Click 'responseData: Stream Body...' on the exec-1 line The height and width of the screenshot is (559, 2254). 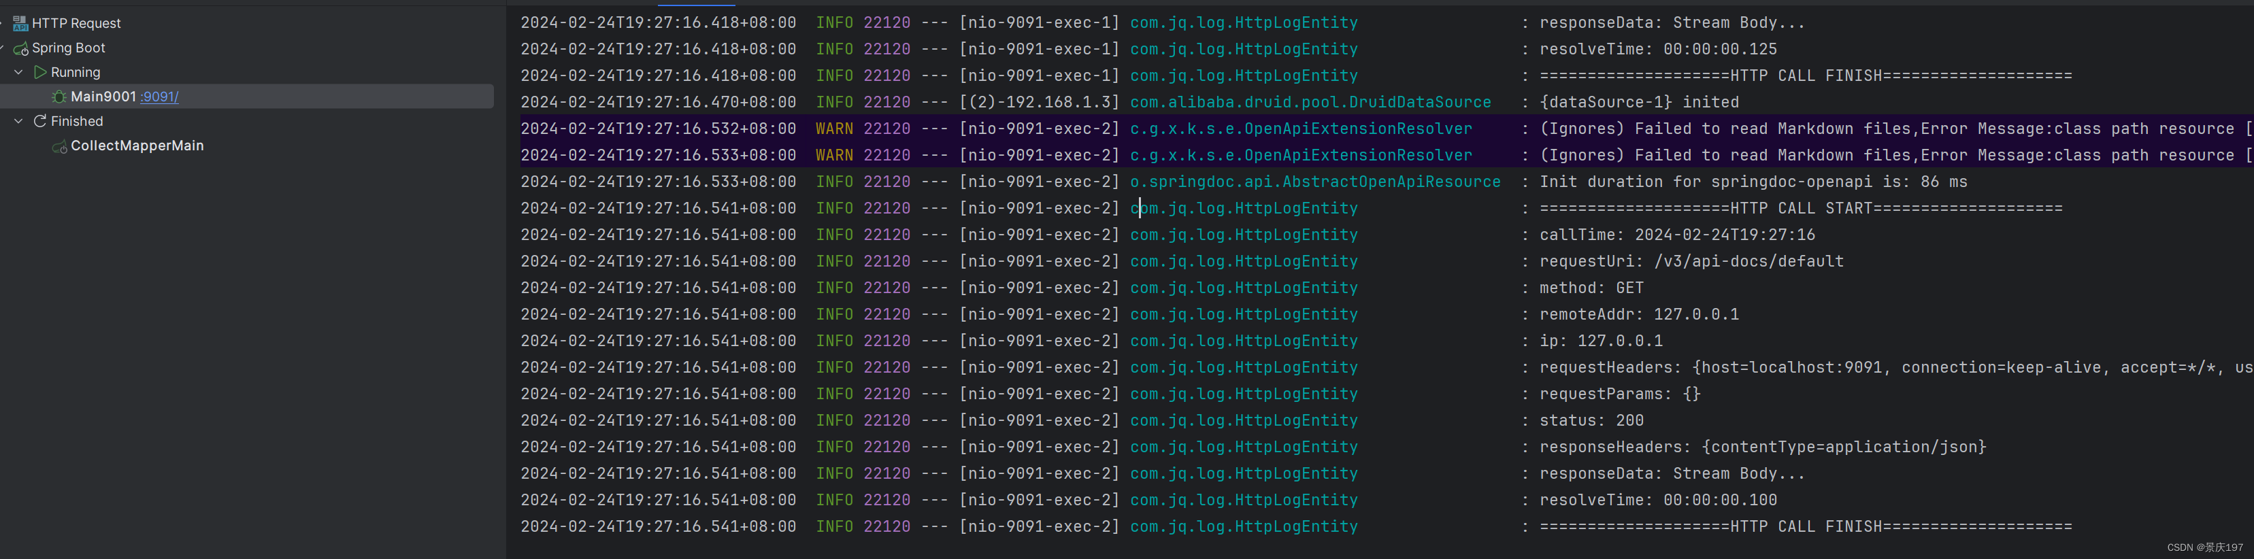(x=1672, y=22)
